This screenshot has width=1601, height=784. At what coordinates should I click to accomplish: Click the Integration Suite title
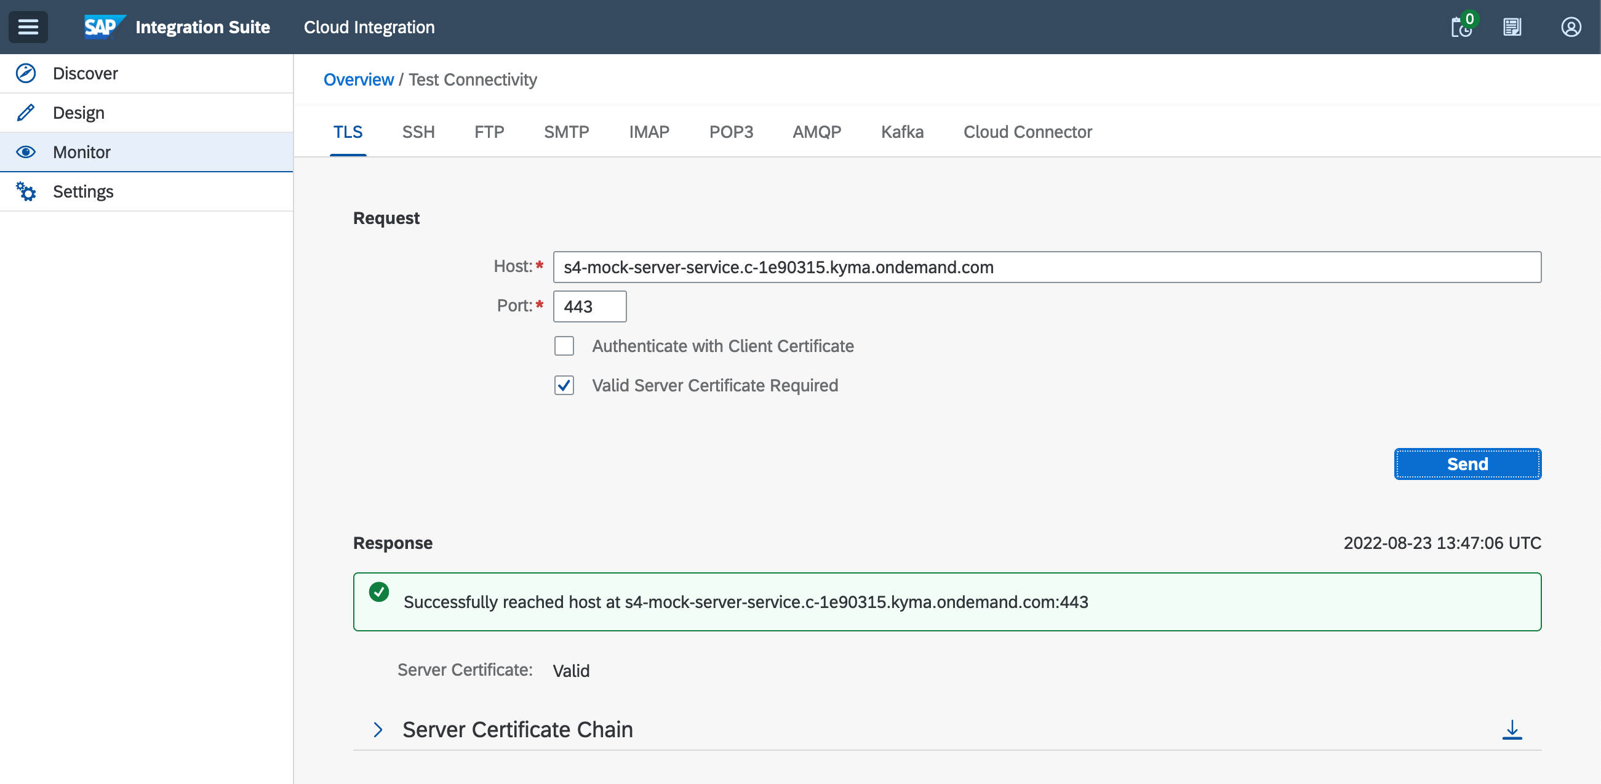(x=202, y=27)
